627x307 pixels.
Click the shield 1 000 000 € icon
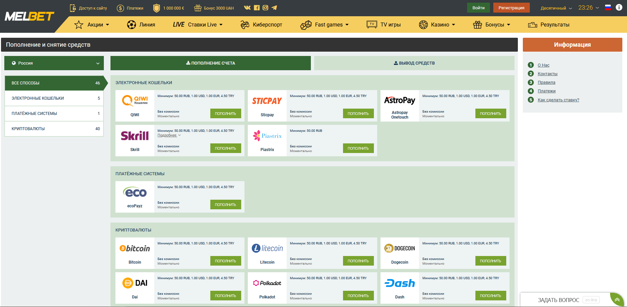(157, 8)
